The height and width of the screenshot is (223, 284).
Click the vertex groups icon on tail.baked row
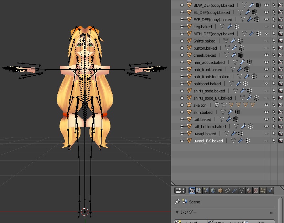[x=236, y=119]
